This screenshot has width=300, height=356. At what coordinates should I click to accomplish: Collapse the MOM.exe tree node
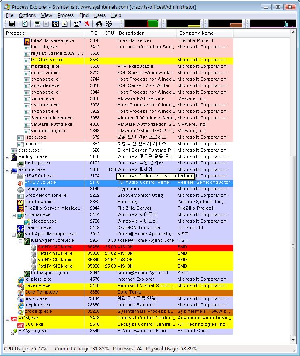8,319
